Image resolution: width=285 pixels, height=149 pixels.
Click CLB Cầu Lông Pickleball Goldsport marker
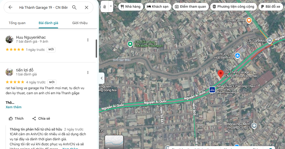point(130,44)
